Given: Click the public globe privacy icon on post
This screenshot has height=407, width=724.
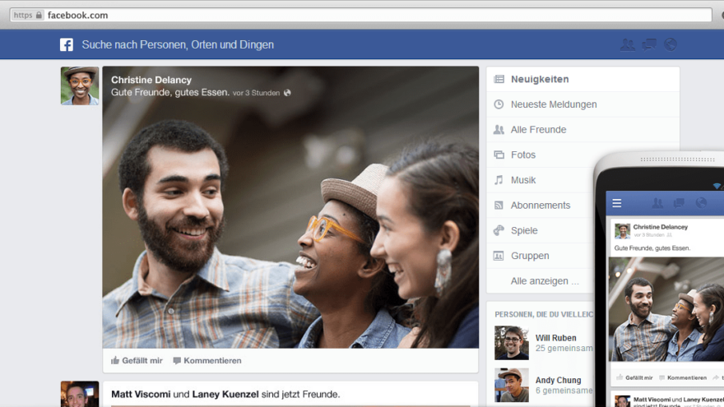Looking at the screenshot, I should click(287, 93).
